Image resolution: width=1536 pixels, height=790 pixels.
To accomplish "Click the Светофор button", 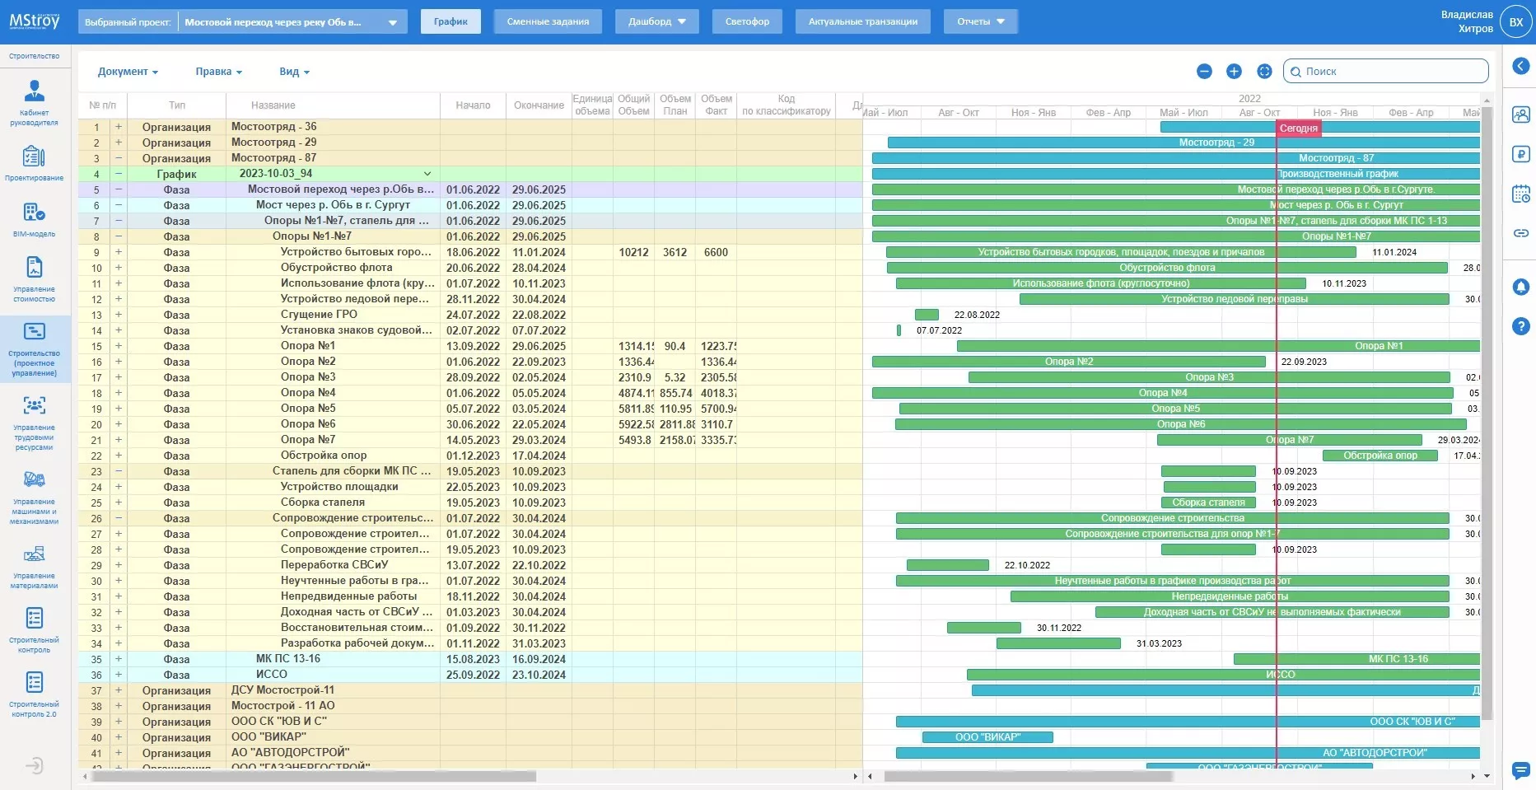I will pyautogui.click(x=747, y=22).
